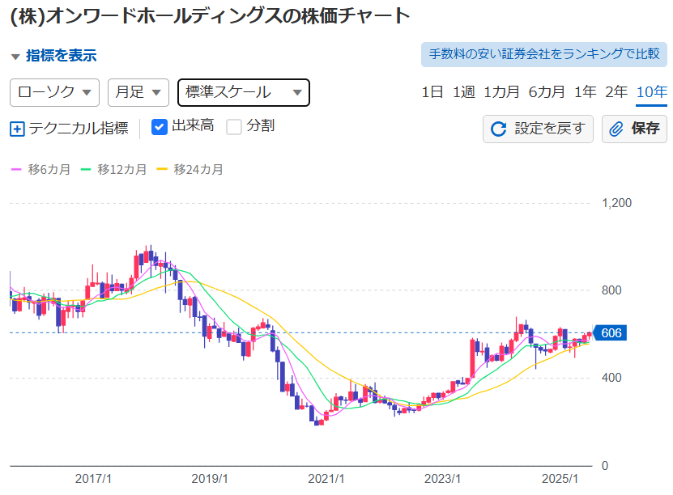The image size is (673, 495).
Task: Select the 1カ月 time range
Action: click(501, 91)
